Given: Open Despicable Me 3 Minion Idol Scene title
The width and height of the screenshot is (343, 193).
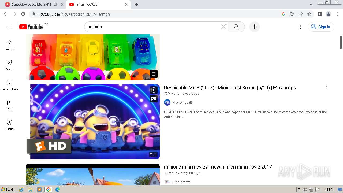Looking at the screenshot, I should [x=230, y=88].
